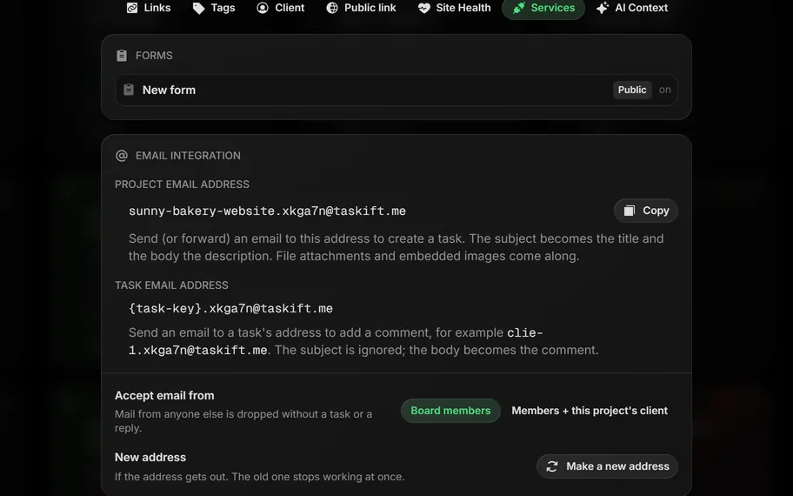The height and width of the screenshot is (496, 793).
Task: Click the EMAIL INTEGRATION heading text
Action: 188,156
